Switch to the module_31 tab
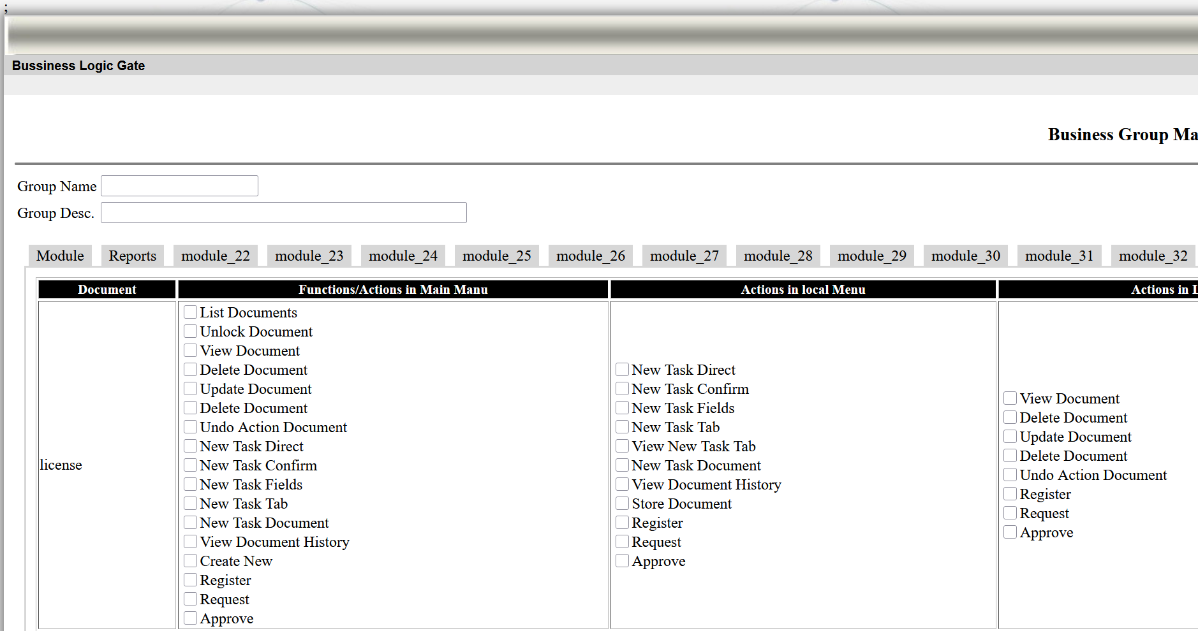 (1059, 256)
